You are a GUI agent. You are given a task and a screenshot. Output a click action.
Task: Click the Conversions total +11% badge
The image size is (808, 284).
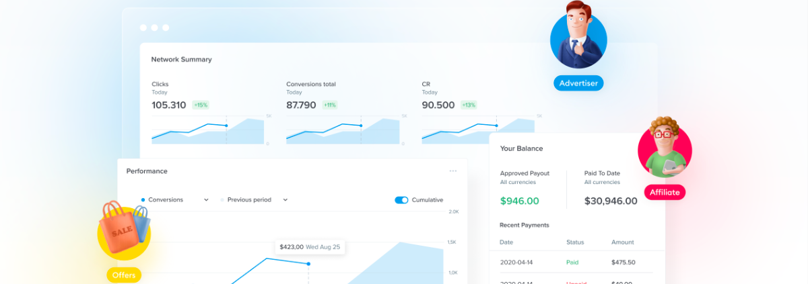[330, 105]
